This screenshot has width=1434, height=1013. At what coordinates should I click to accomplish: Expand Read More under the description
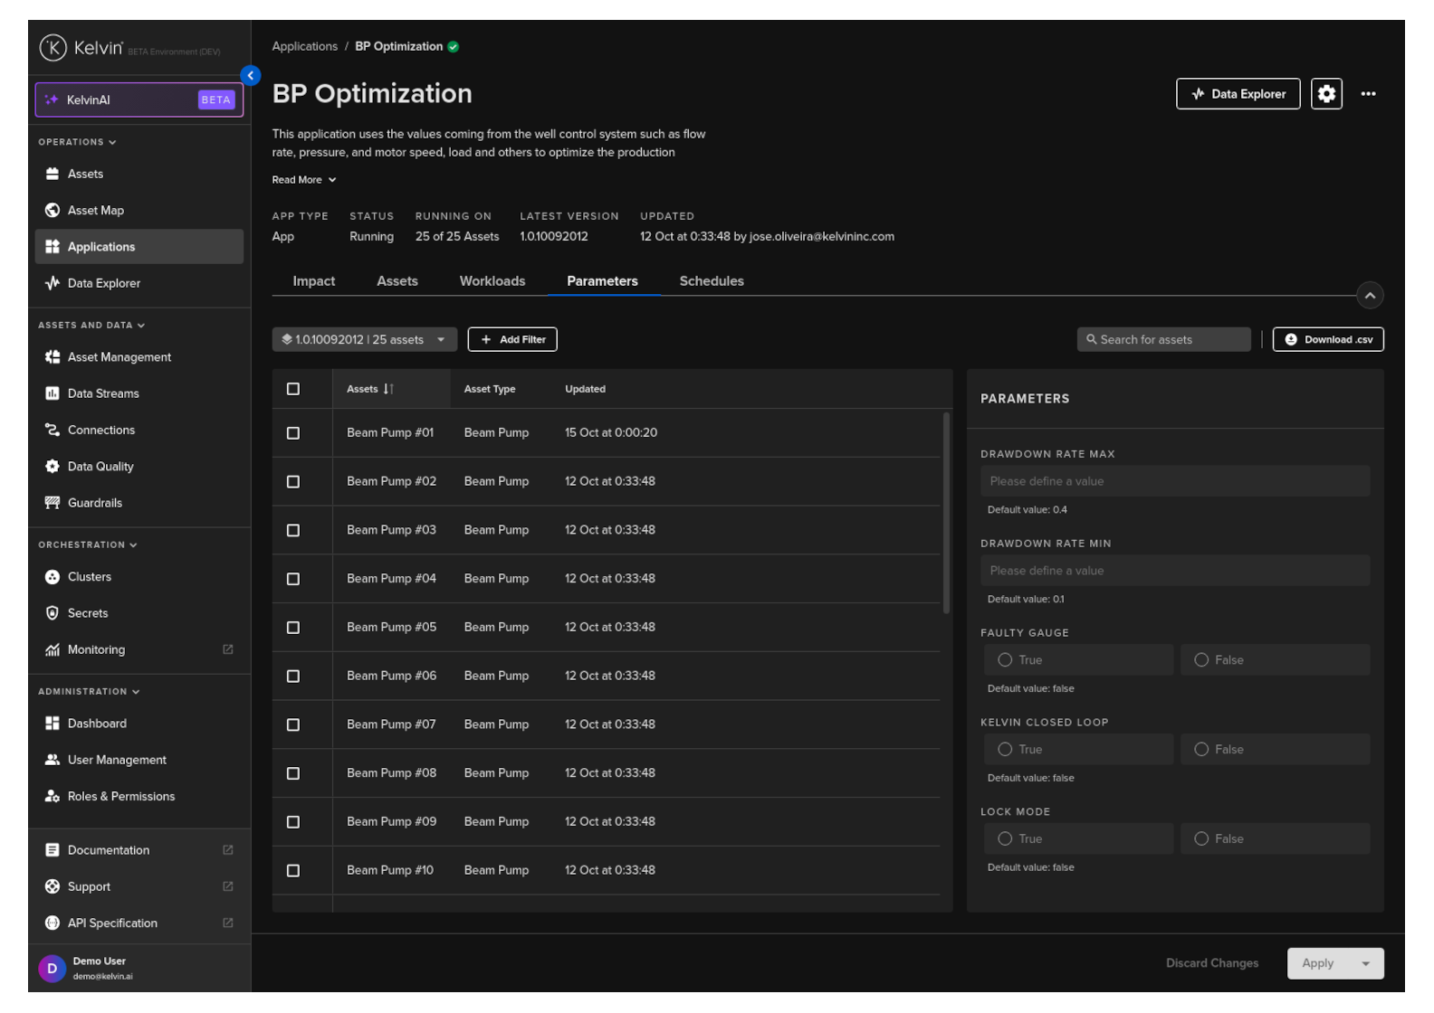point(304,180)
